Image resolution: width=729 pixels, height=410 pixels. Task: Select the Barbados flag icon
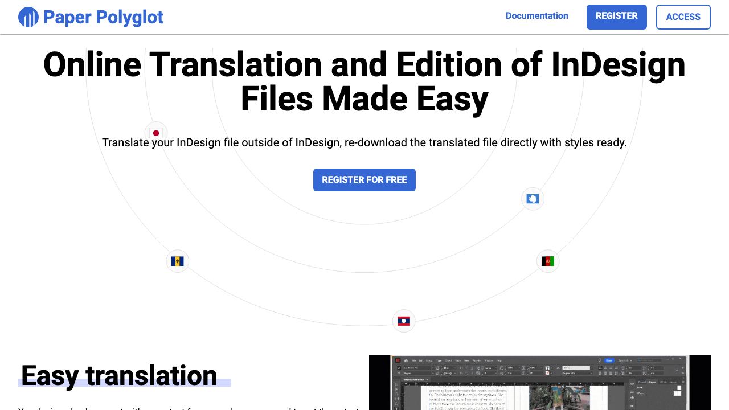click(177, 261)
